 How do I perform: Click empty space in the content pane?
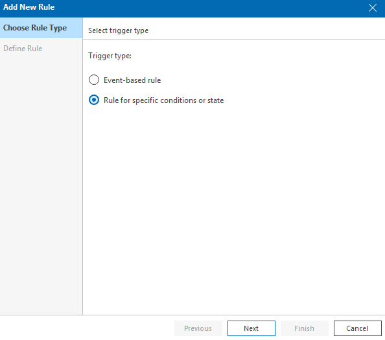[x=233, y=196]
